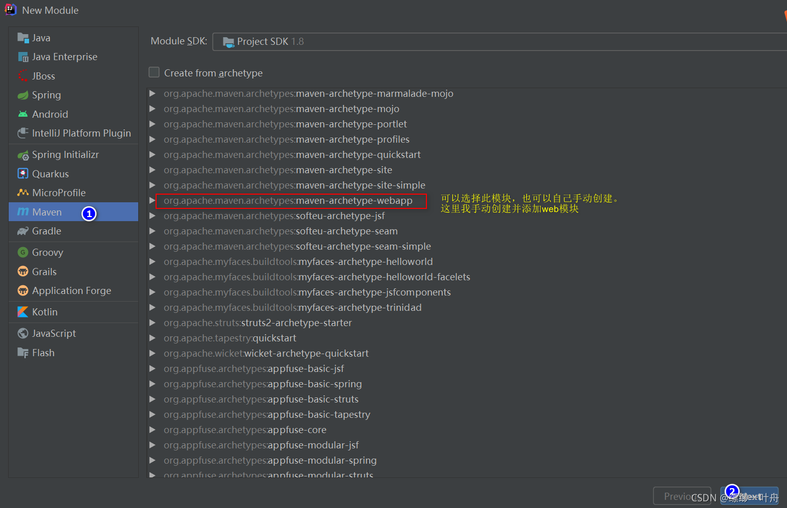Select Android module type
The width and height of the screenshot is (787, 508).
pos(73,114)
